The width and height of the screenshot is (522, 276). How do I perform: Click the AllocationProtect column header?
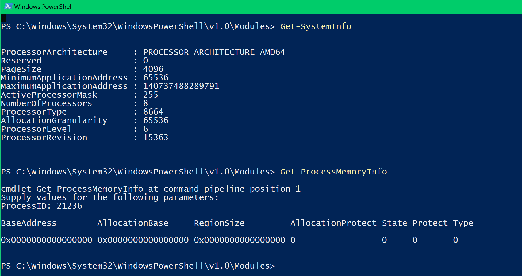point(333,223)
